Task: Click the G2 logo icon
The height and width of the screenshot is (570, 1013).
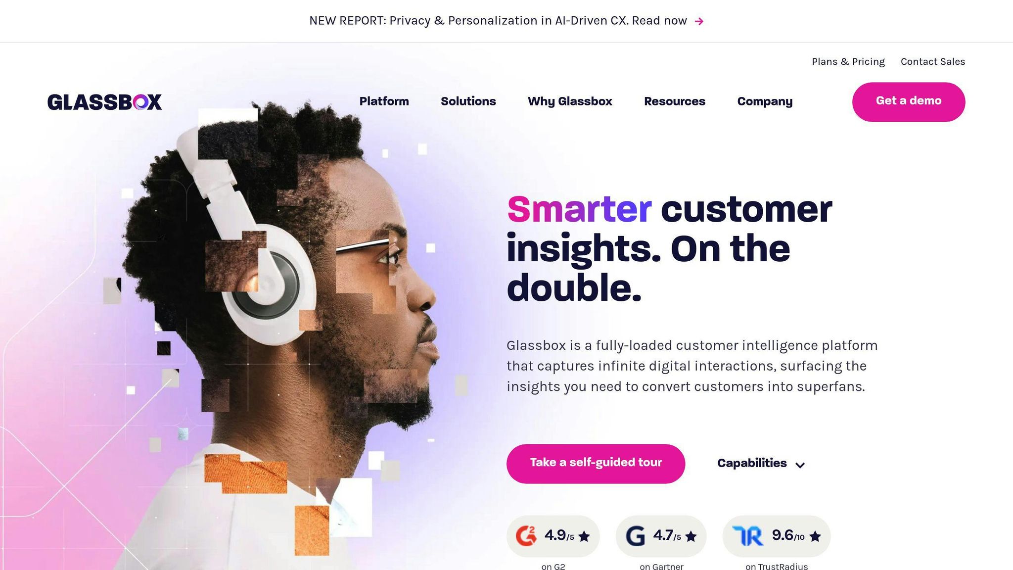Action: (x=526, y=536)
